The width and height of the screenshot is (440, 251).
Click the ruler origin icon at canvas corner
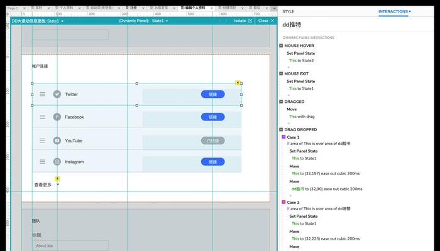point(8,14)
